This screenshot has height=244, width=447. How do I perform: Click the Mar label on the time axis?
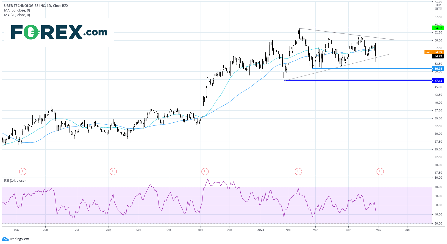click(315, 230)
